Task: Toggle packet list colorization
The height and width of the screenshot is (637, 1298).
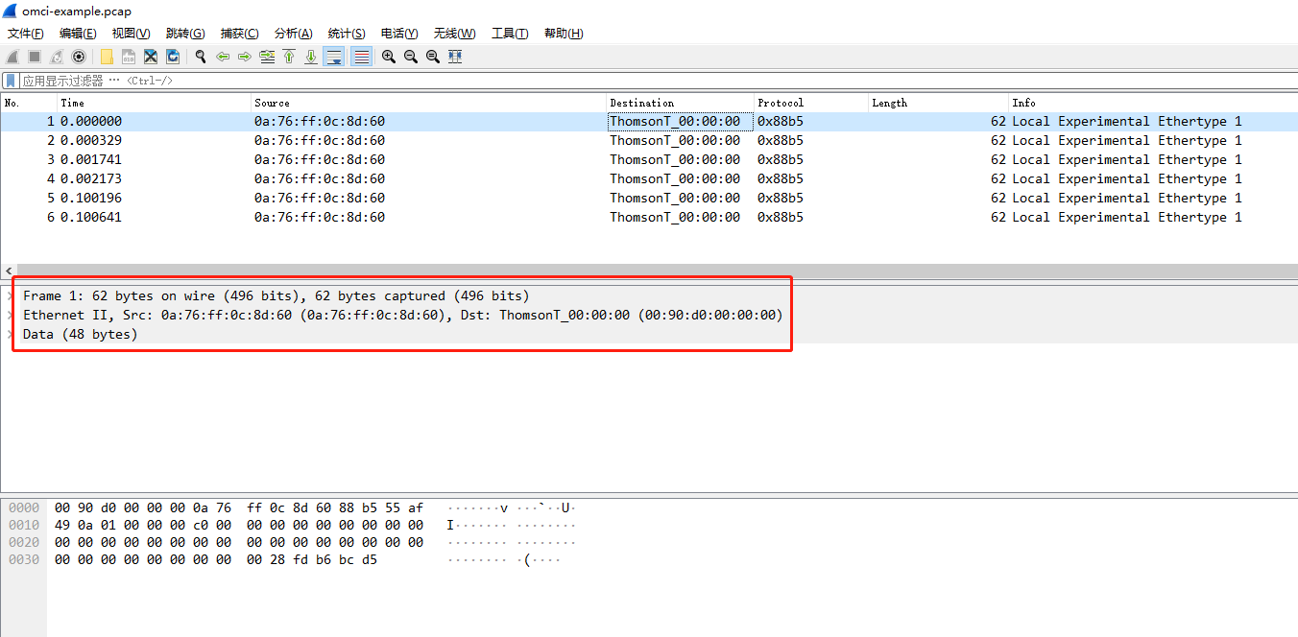Action: pyautogui.click(x=360, y=56)
